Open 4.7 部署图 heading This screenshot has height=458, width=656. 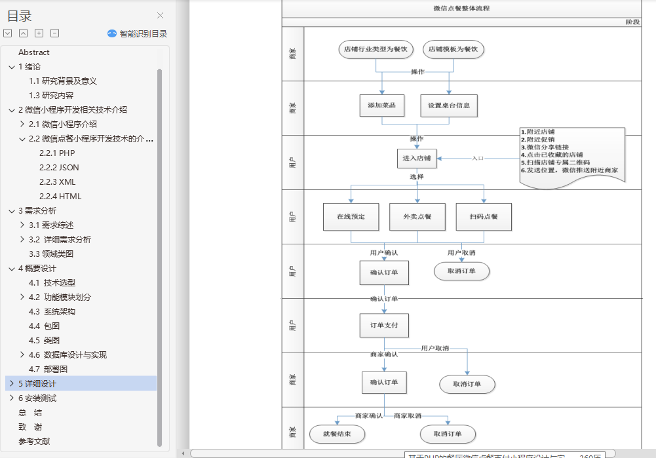click(x=48, y=370)
